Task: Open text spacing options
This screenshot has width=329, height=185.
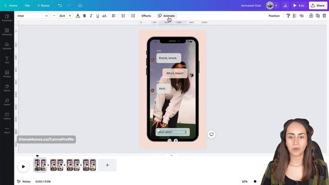Action: pyautogui.click(x=133, y=16)
